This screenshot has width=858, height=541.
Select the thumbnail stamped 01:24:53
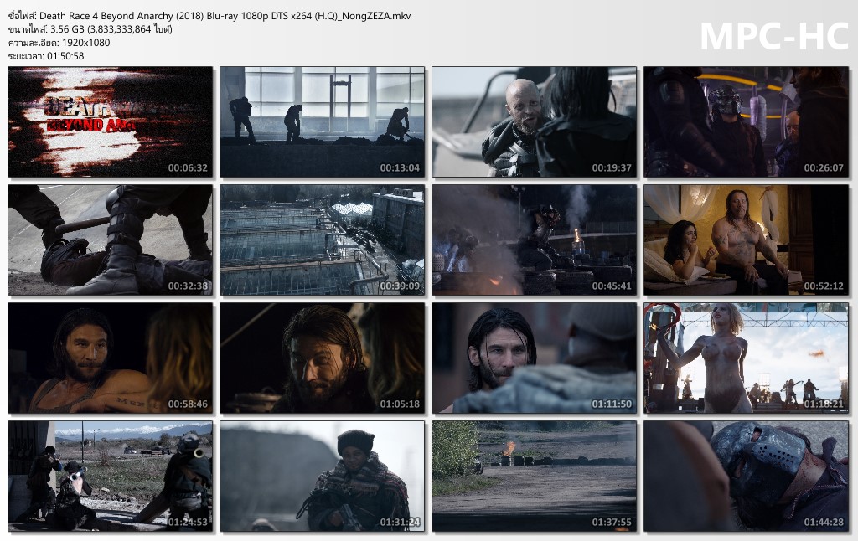click(x=110, y=477)
